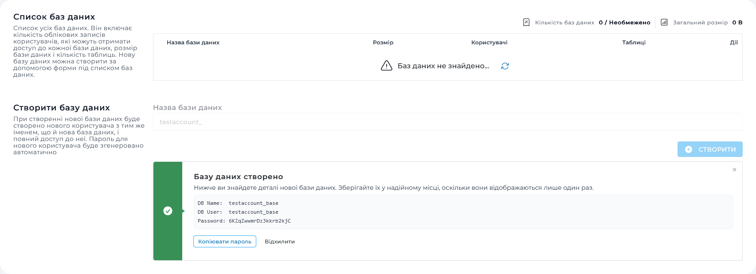Screen dimensions: 756x274
Task: Sort by the 'Розмір' column header
Action: [383, 43]
